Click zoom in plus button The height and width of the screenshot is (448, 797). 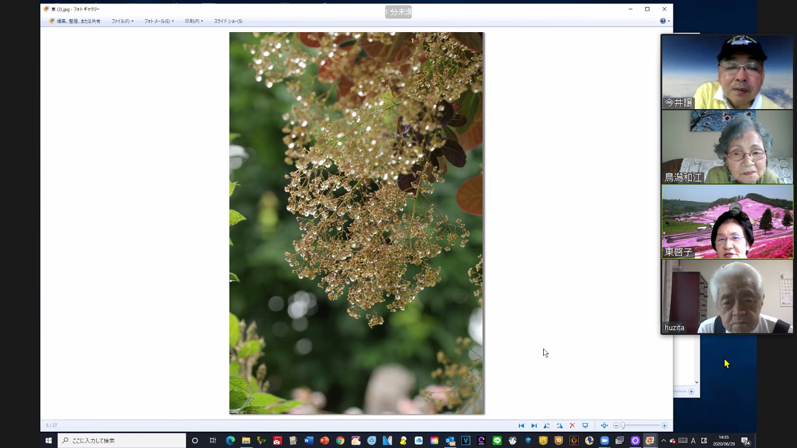(x=665, y=426)
